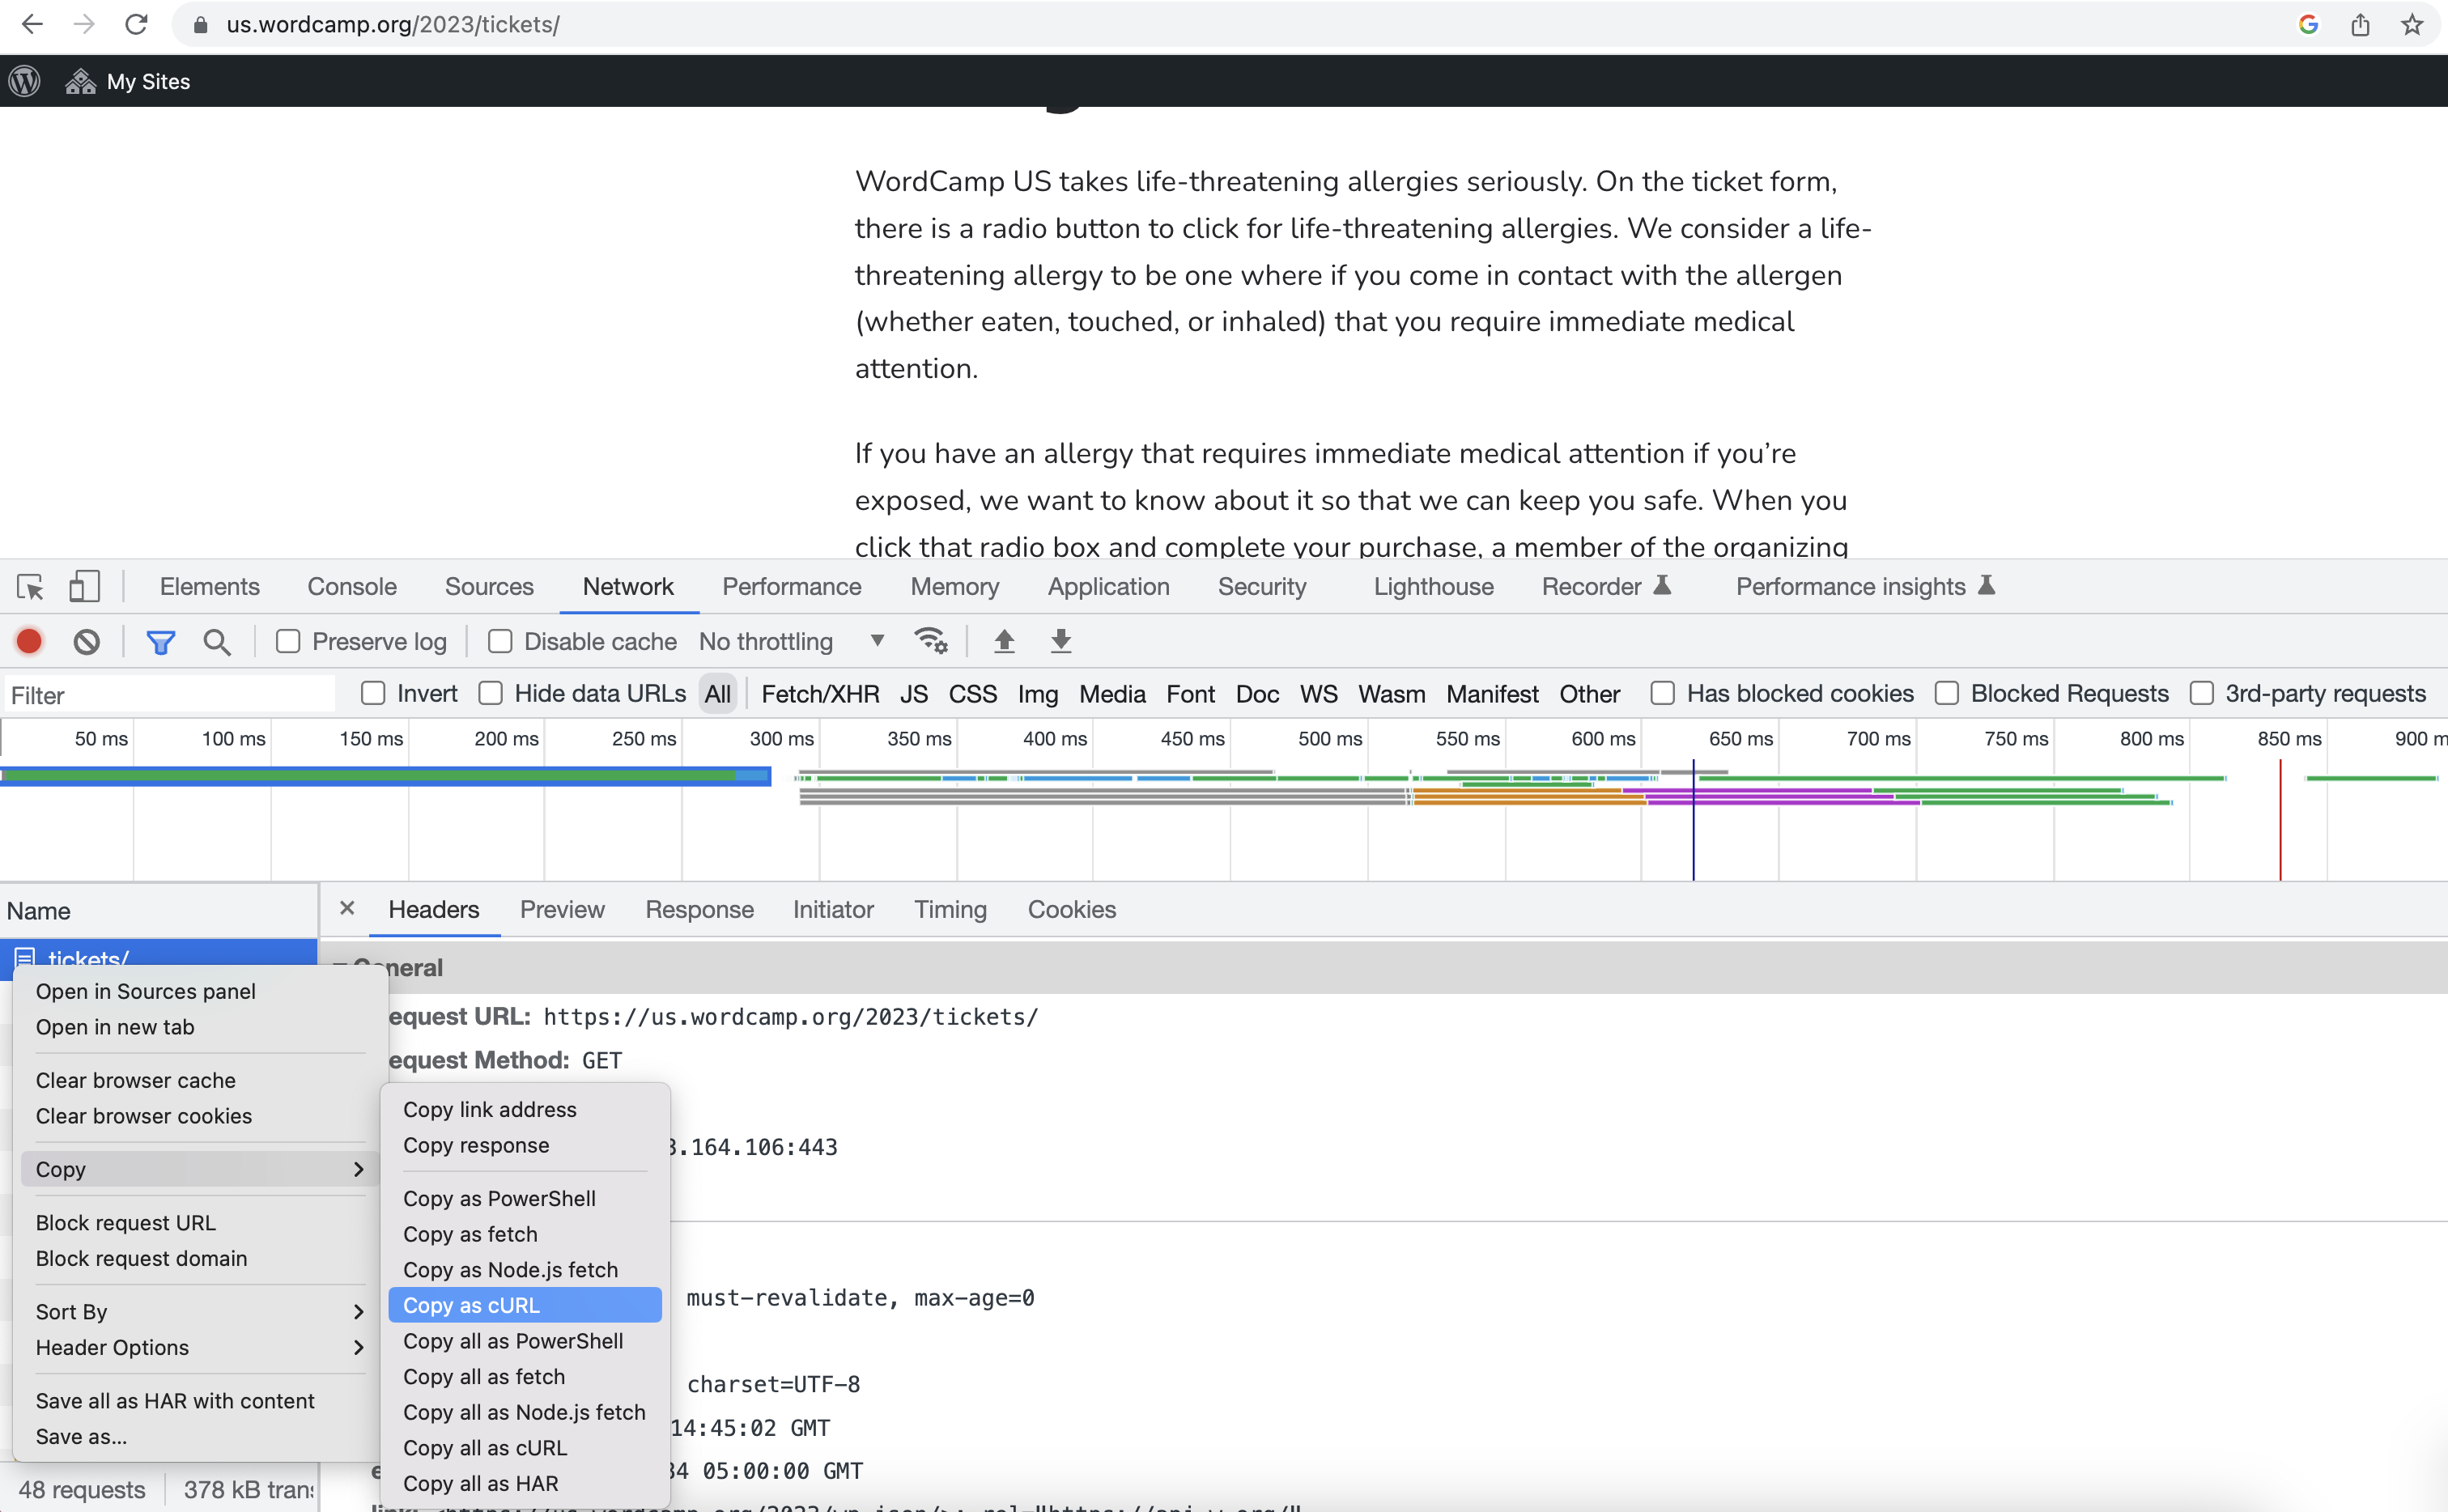Choose Clear browser cache
Screen dimensions: 2448x1512
point(199,1080)
